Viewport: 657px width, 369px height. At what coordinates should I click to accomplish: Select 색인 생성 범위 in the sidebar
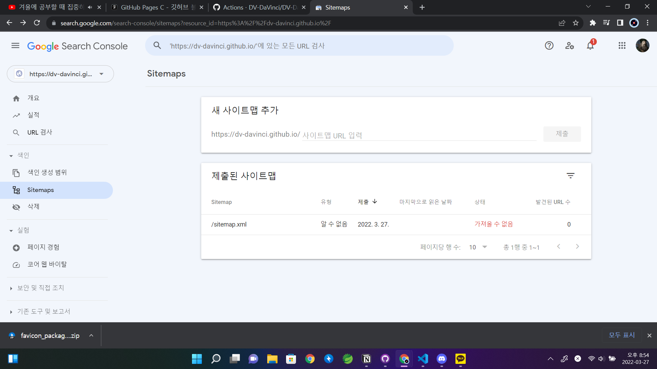47,173
